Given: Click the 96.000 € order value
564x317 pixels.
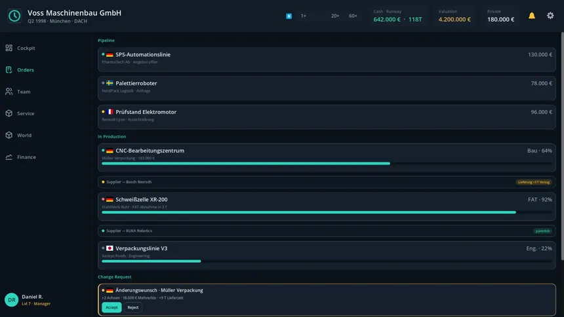Looking at the screenshot, I should point(541,112).
